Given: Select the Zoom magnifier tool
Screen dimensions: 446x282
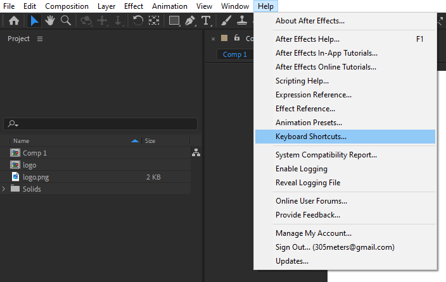Looking at the screenshot, I should point(66,21).
